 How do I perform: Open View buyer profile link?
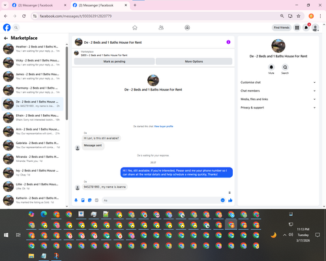coord(164,127)
